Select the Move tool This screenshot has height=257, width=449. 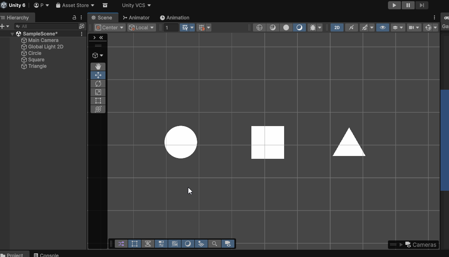98,75
